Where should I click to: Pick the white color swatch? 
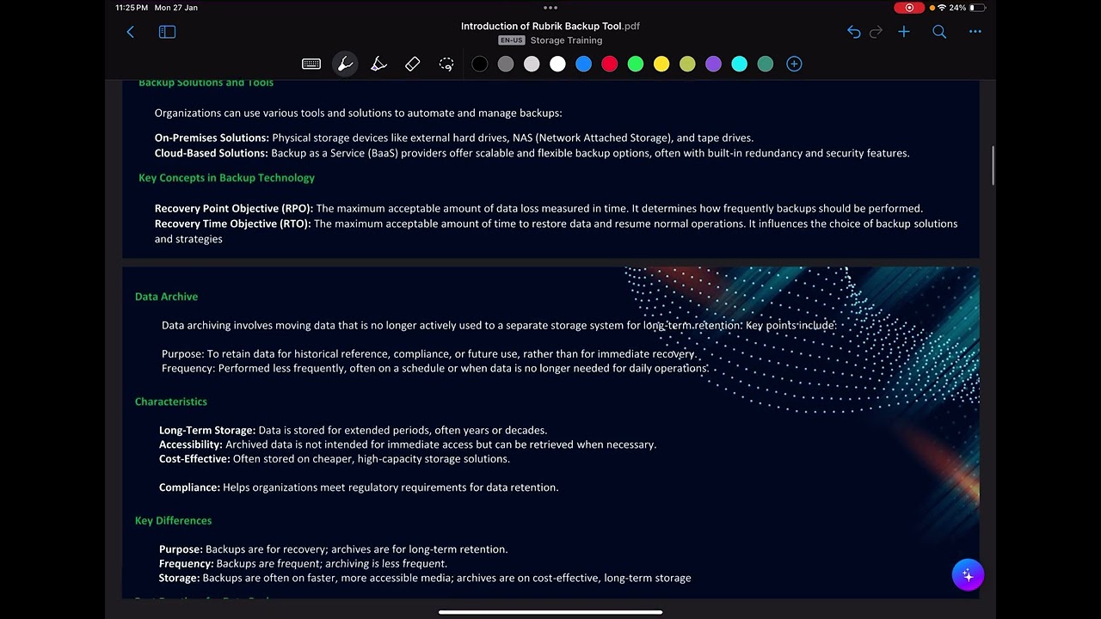tap(557, 64)
